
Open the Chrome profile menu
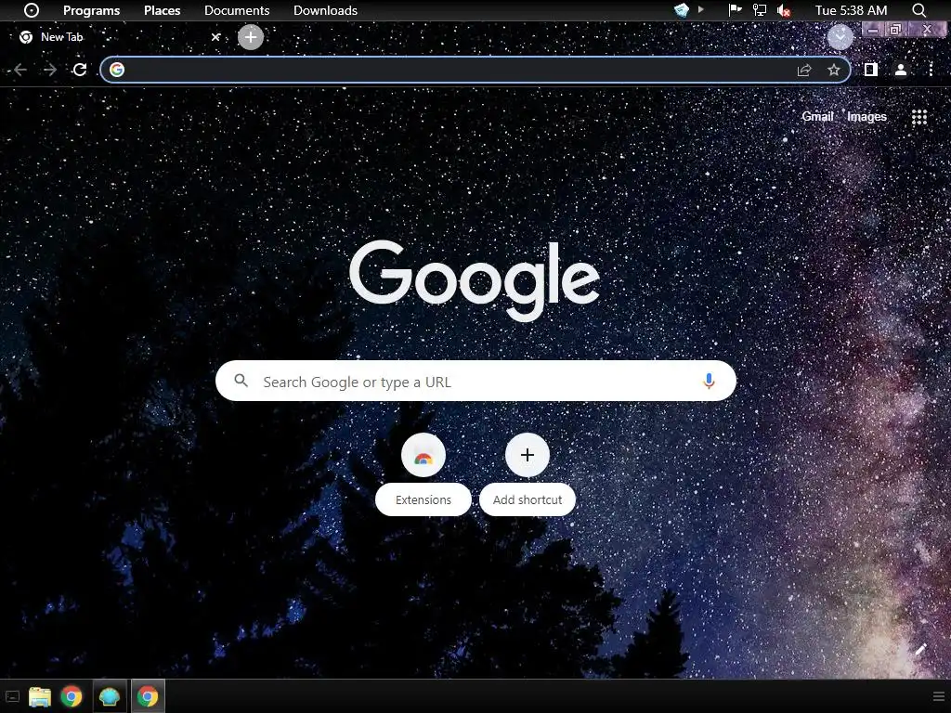[x=901, y=70]
